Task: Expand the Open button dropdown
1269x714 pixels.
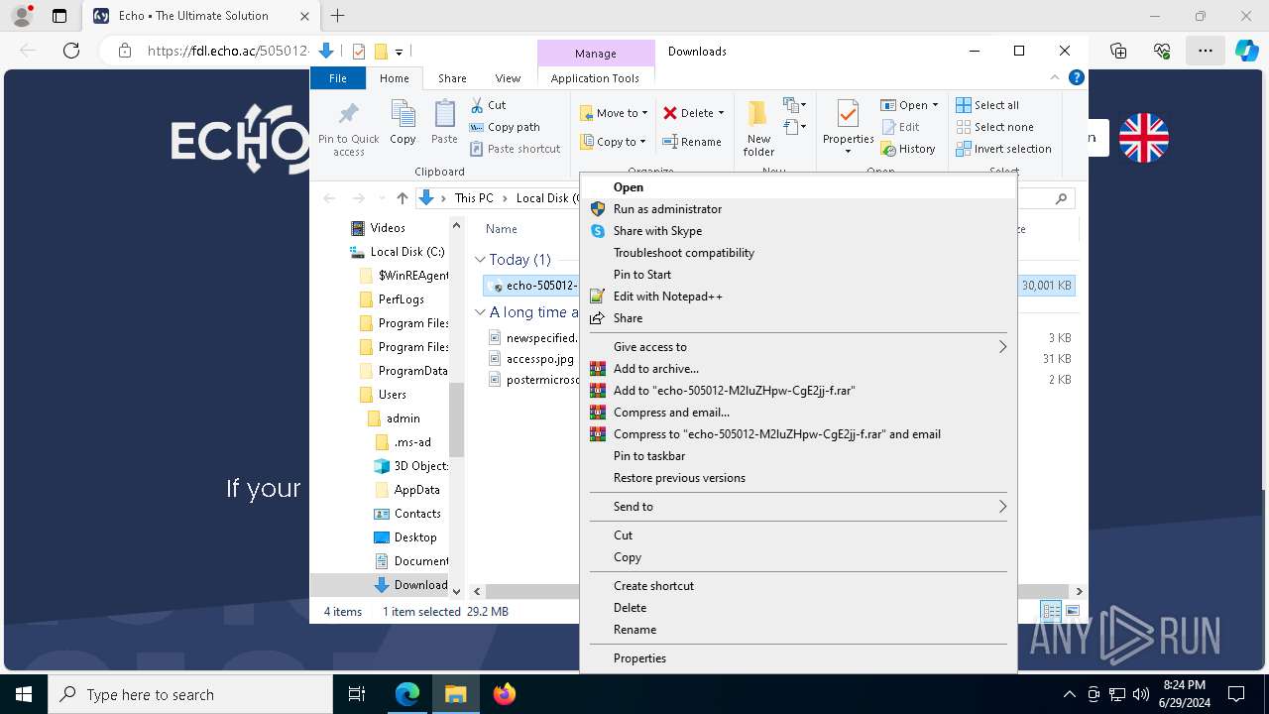Action: coord(935,105)
